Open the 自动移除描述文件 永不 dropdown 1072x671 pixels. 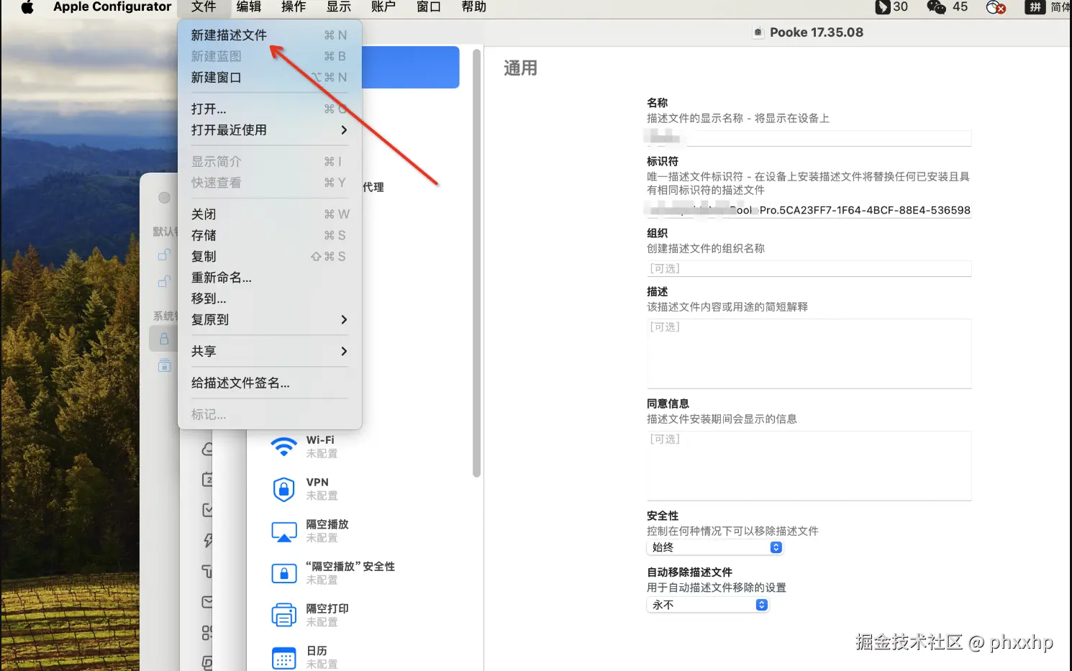[708, 605]
